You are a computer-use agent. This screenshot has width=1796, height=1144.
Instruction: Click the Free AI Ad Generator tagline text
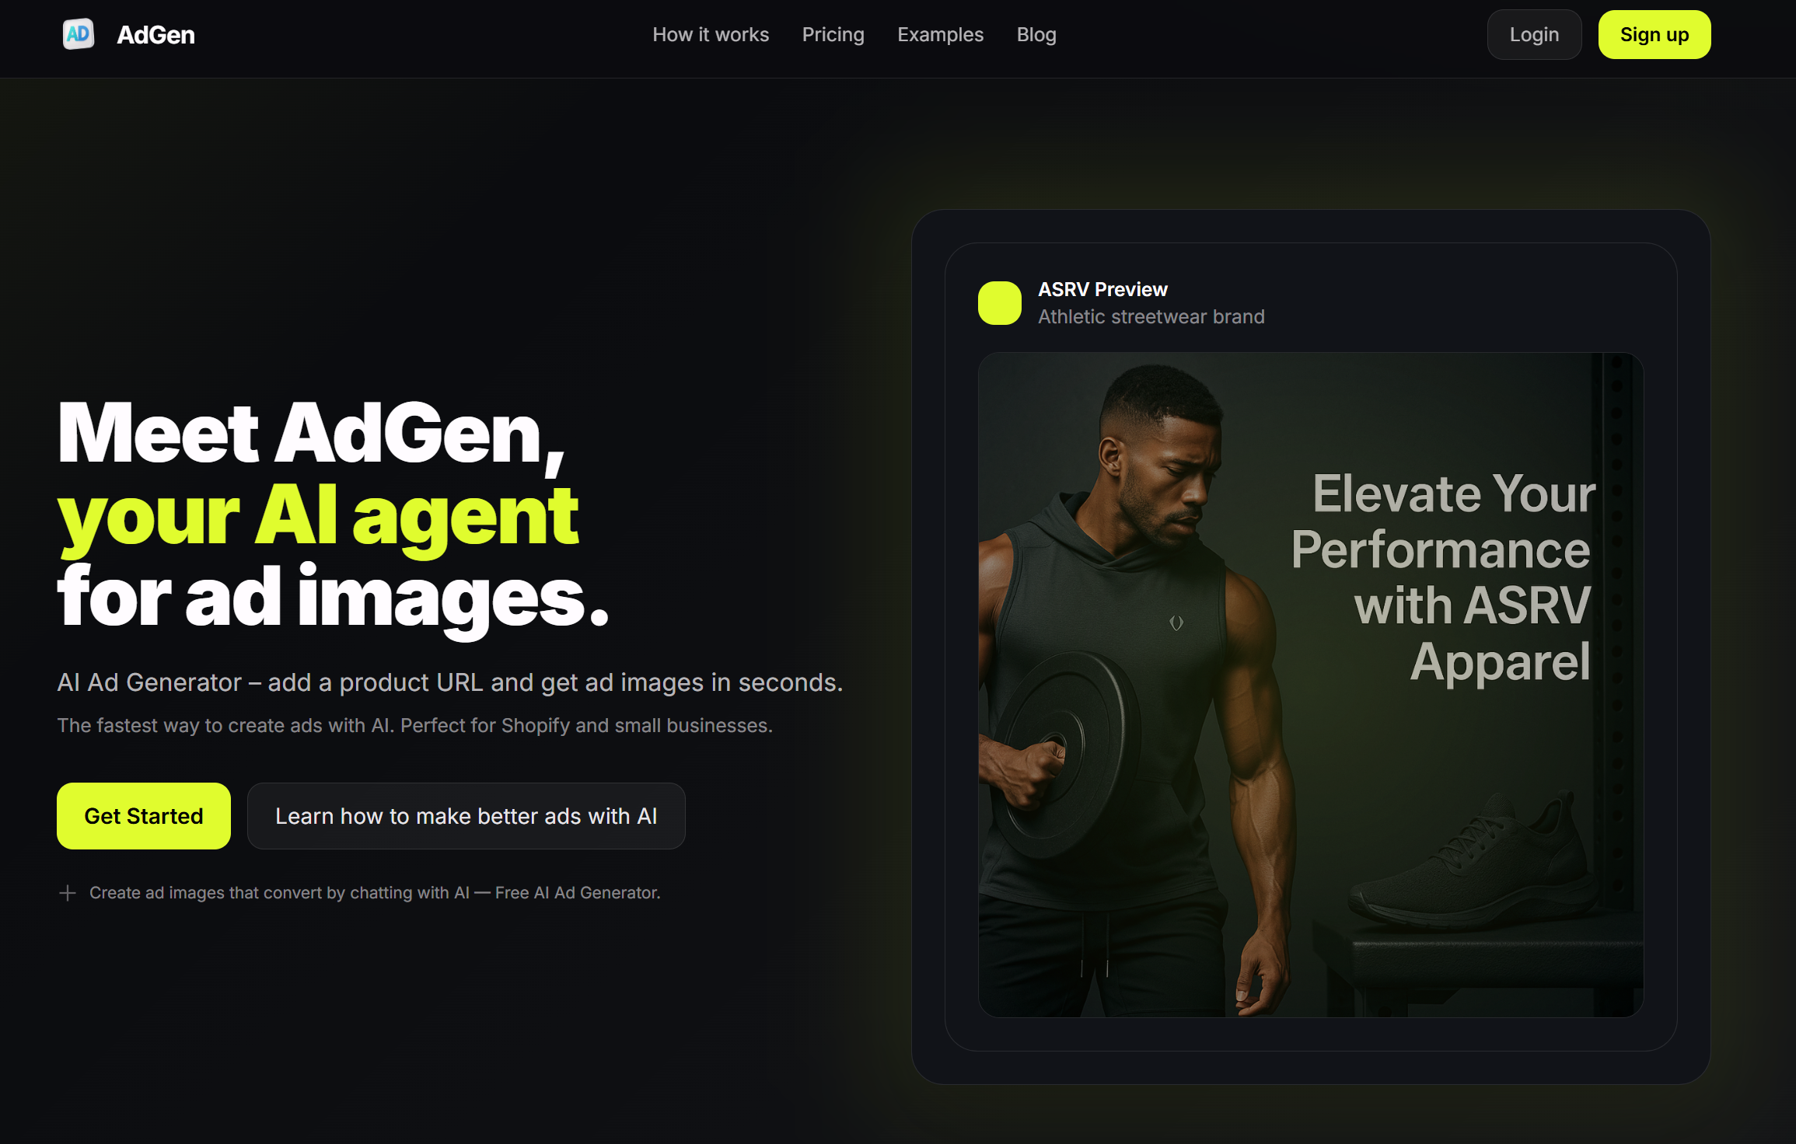click(x=578, y=893)
